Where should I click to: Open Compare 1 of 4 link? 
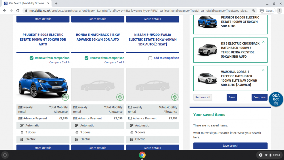114,62
